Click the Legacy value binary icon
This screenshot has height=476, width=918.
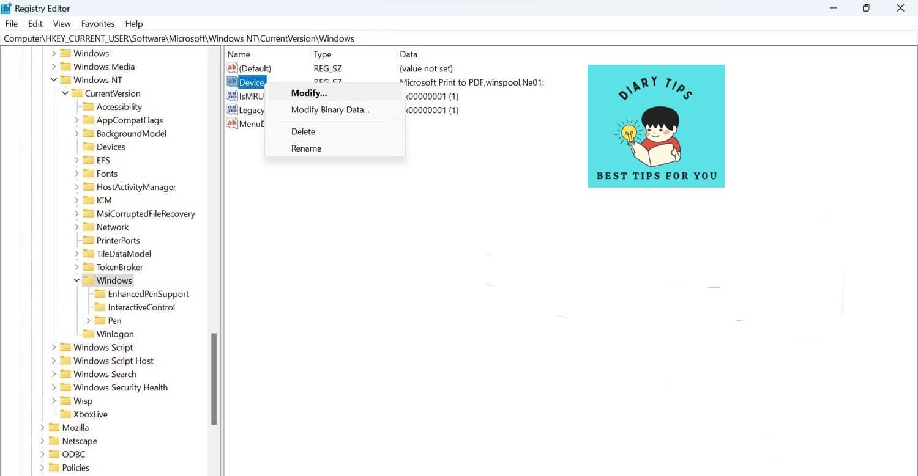tap(232, 110)
